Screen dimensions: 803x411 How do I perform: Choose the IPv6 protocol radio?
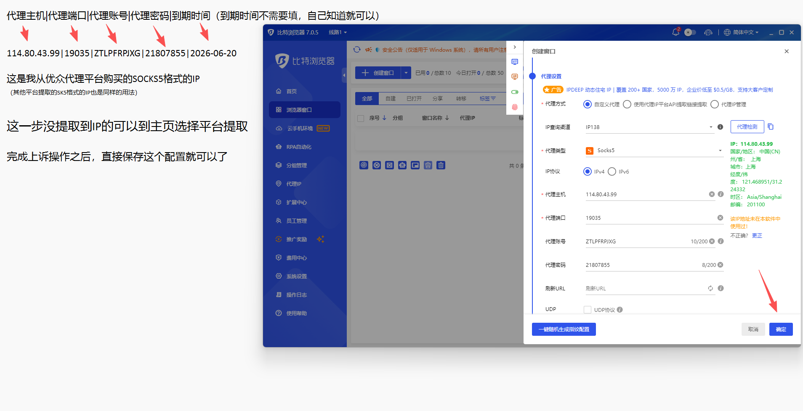click(612, 171)
